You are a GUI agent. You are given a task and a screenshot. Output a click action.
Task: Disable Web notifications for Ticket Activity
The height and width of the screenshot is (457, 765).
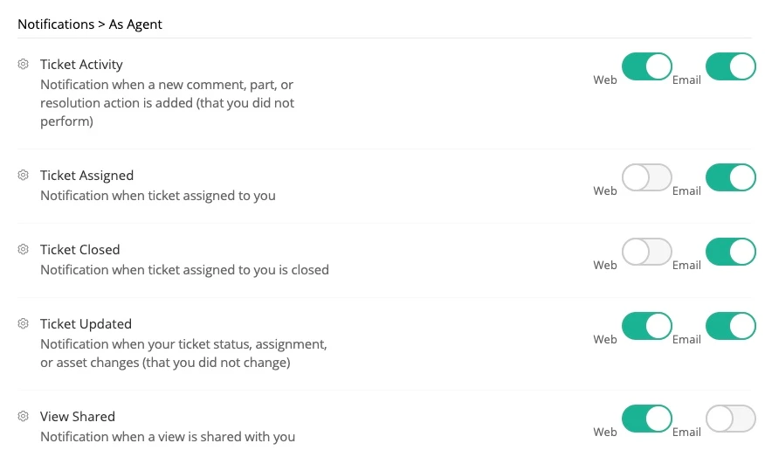coord(646,66)
